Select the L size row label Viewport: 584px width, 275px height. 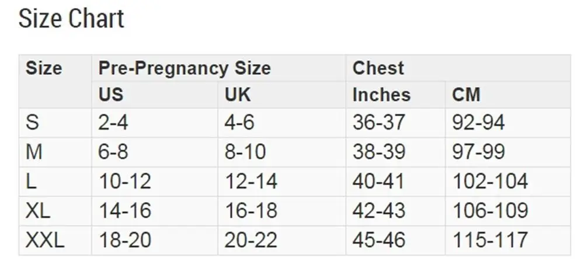pyautogui.click(x=31, y=182)
